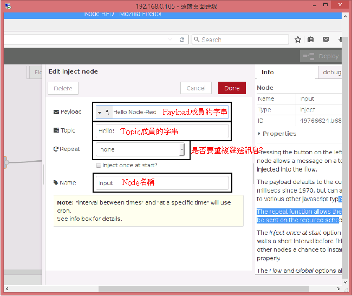Screen dimensions: 352x296
Task: Click the inject node on canvas
Action: click(6, 162)
